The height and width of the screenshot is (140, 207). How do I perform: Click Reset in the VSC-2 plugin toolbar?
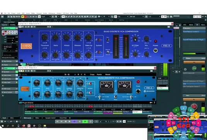pyautogui.click(x=108, y=74)
